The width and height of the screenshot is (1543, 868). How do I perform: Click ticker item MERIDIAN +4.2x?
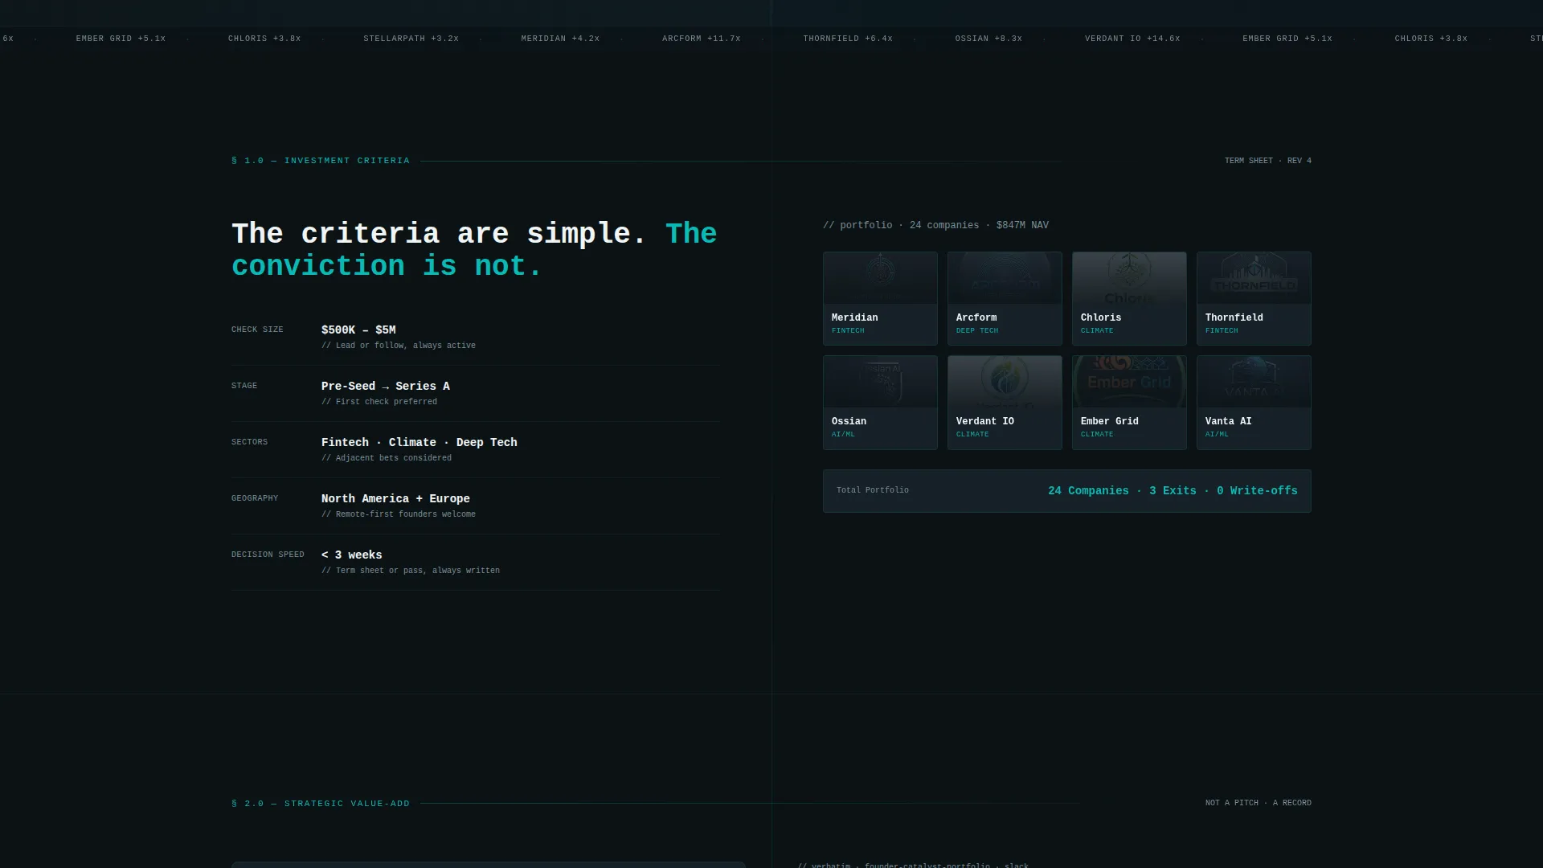(x=560, y=39)
